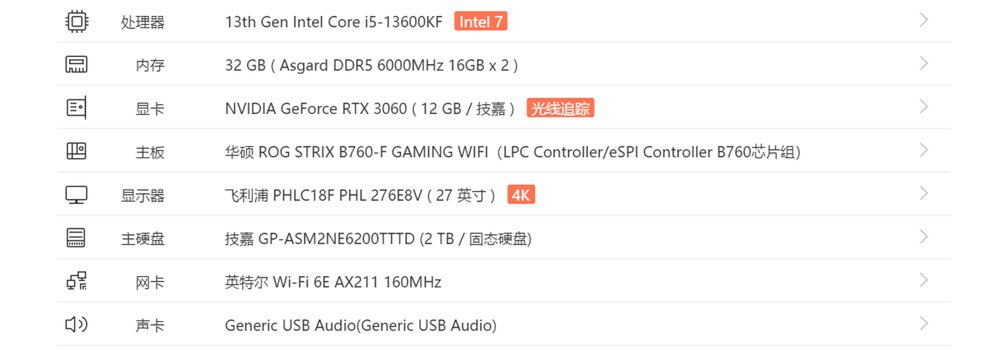Screen dimensions: 986x350
Task: Expand the memory row chevron
Action: (924, 64)
